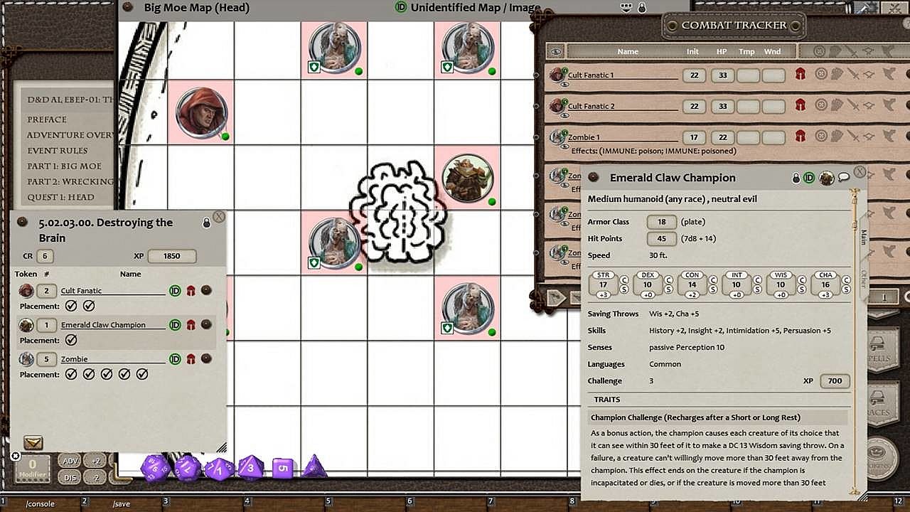Screen dimensions: 910x512
Task: Click the encounter CR field showing 6
Action: [45, 256]
